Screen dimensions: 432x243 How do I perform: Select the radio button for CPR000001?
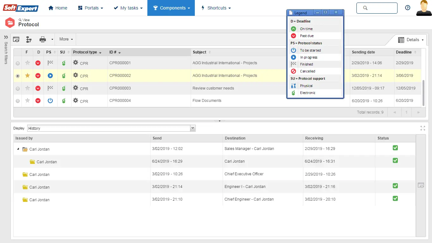click(18, 63)
